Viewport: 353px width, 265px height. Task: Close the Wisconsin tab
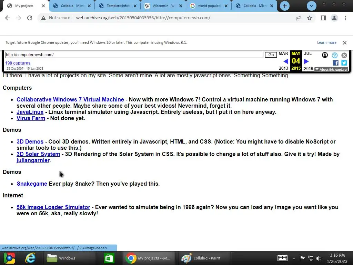coord(181,6)
